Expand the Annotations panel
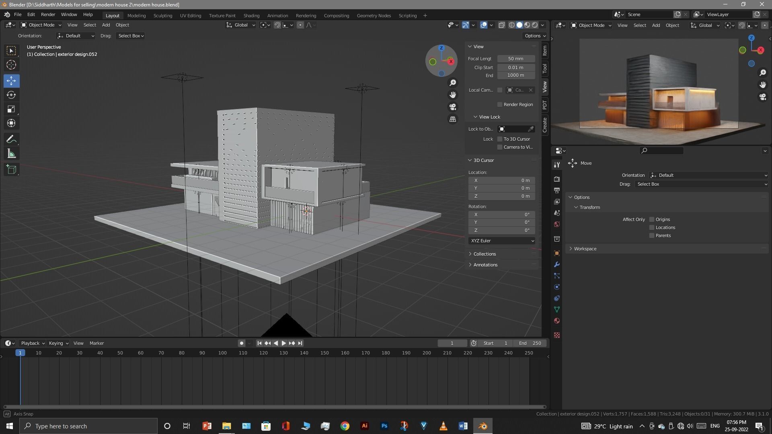 click(485, 265)
